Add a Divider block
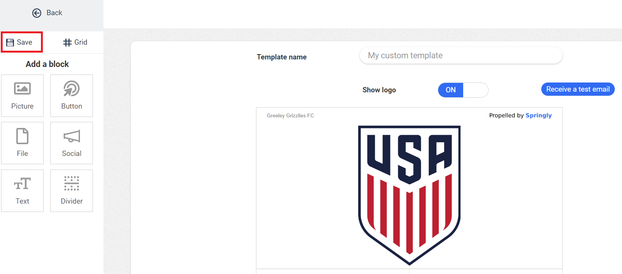Screen dimensions: 622x274 (72, 191)
